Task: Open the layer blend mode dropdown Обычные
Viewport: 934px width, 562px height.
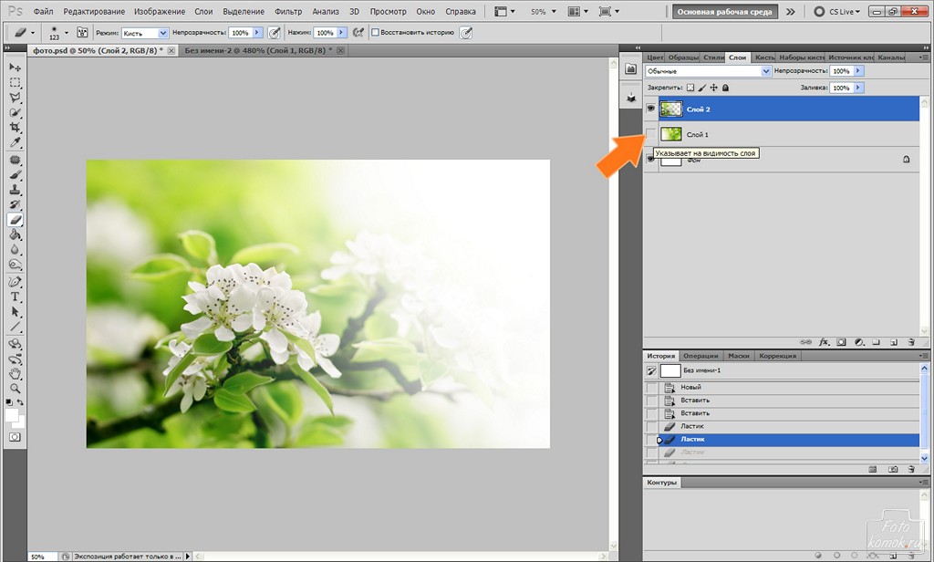Action: [x=708, y=71]
